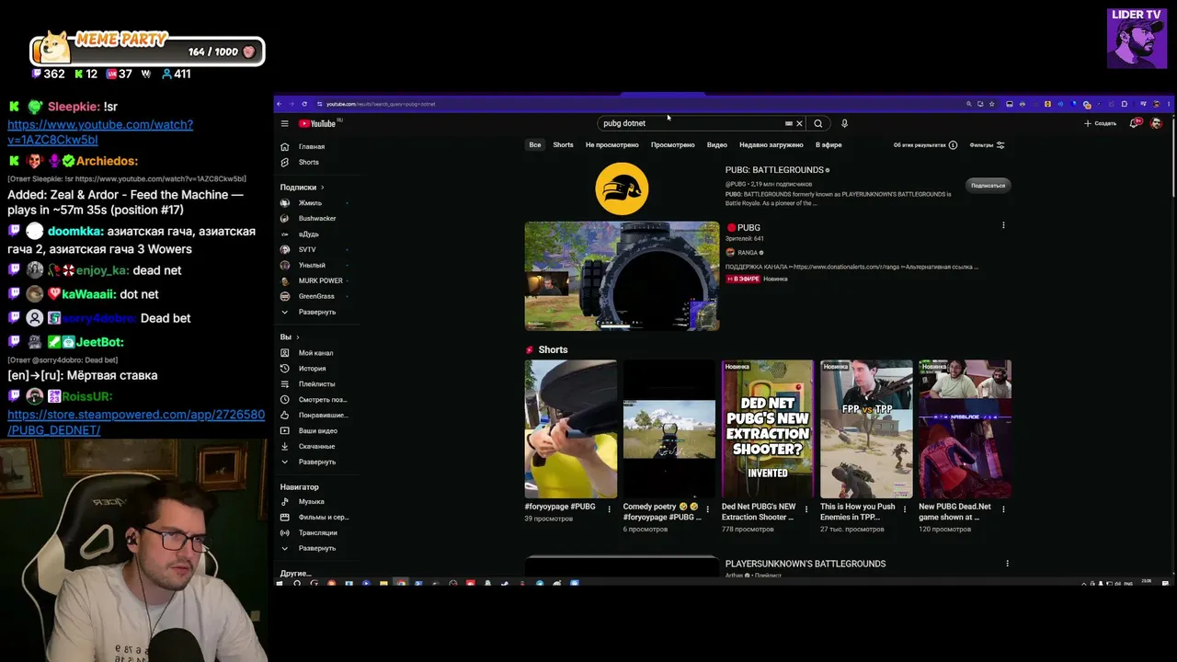Open YouTube notifications bell
Screen dimensions: 1177x662
point(1135,123)
